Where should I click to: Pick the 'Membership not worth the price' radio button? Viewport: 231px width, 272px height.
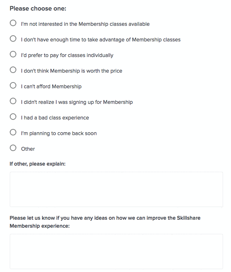(13, 70)
